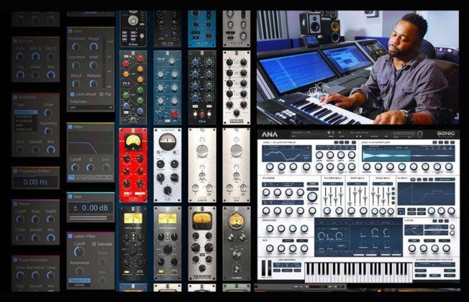Toggle the Filter module enable checkbox
The image size is (469, 302).
point(70,127)
